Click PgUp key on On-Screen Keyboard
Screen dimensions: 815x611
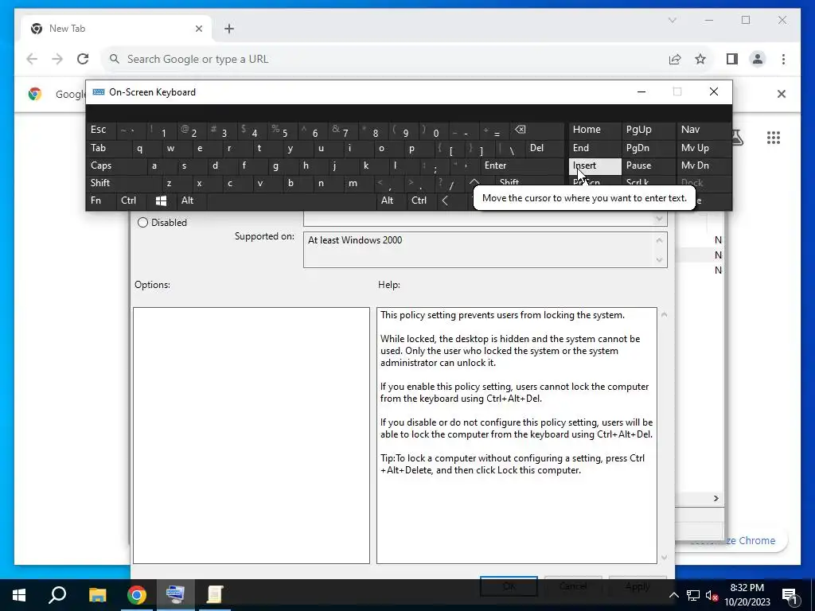click(649, 130)
